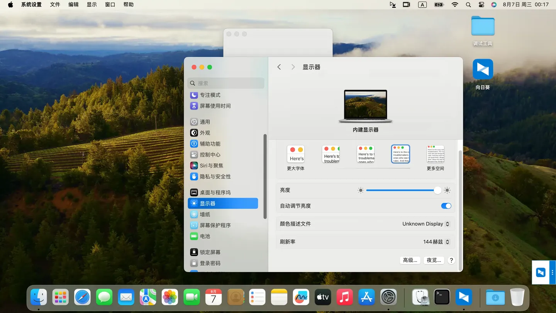
Task: Click the back chevron beside 显示器
Action: (279, 67)
